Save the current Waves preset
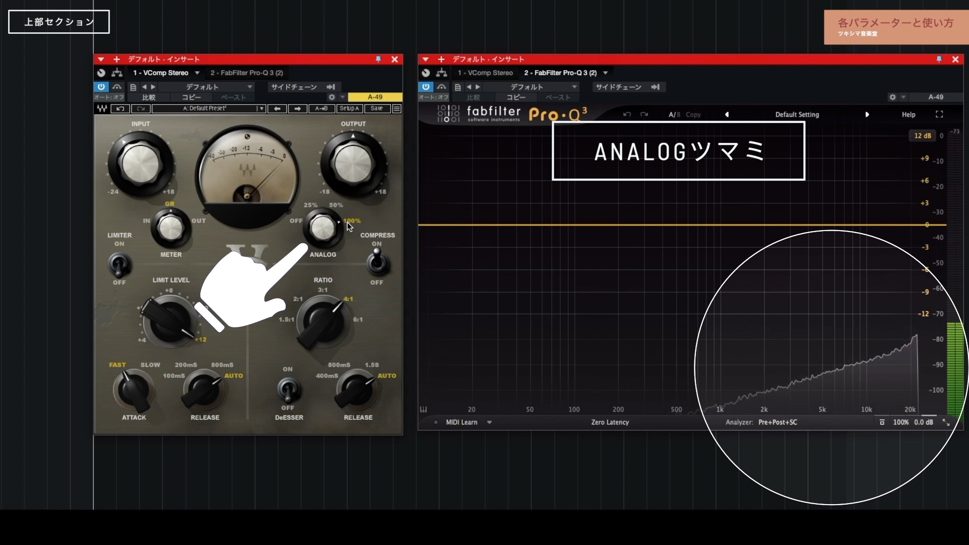The width and height of the screenshot is (969, 545). [x=376, y=108]
